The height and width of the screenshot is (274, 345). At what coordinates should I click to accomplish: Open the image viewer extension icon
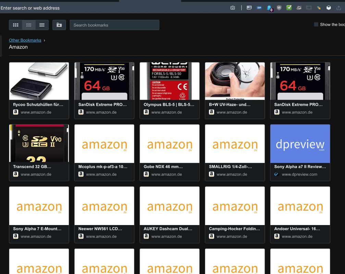249,8
